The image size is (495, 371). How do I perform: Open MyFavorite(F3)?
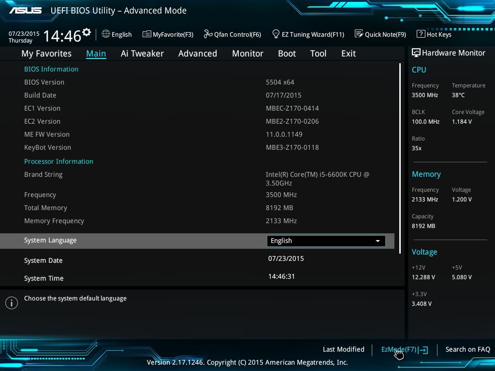tap(168, 34)
